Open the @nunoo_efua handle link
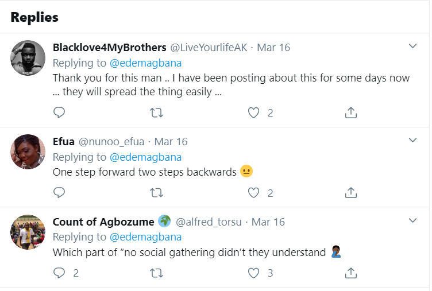 (x=112, y=141)
